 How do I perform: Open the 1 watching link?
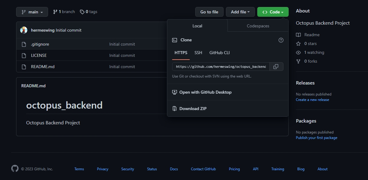click(x=314, y=53)
